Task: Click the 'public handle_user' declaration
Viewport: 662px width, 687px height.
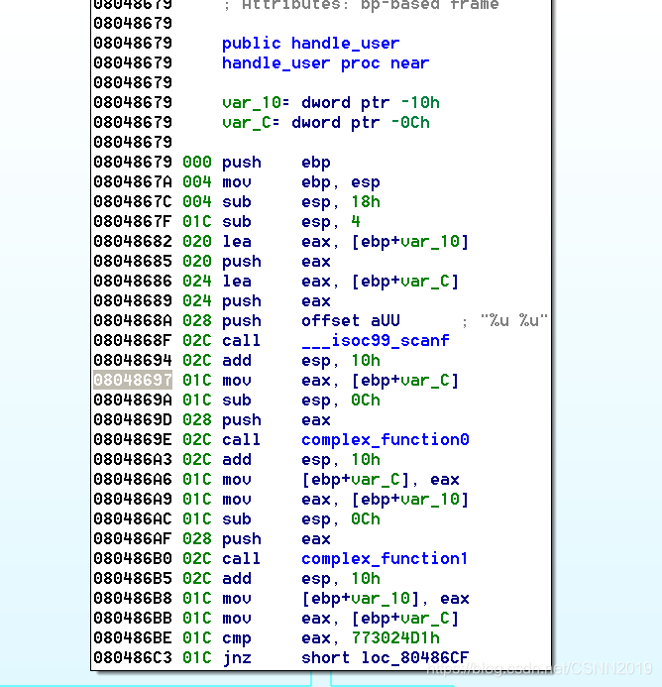Action: [x=310, y=43]
